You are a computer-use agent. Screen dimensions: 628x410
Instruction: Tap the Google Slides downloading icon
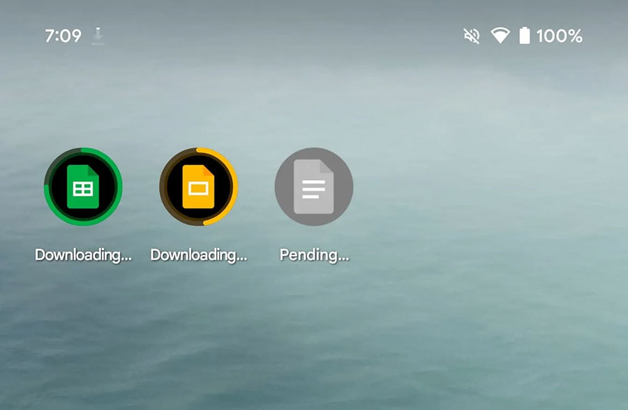199,187
